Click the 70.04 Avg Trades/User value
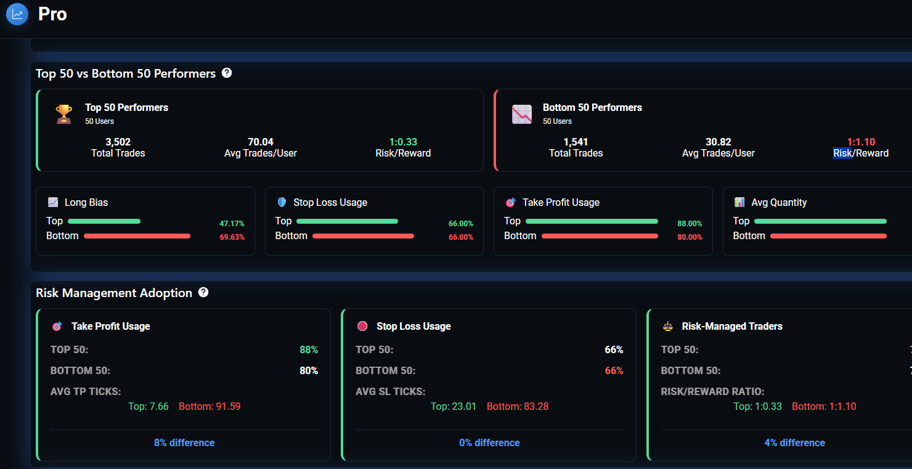This screenshot has height=469, width=912. (x=260, y=142)
